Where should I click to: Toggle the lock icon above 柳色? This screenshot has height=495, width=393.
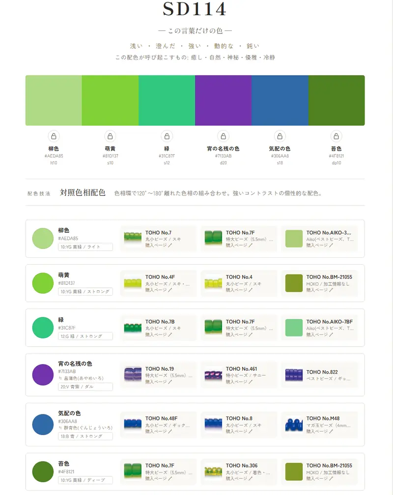click(x=54, y=136)
